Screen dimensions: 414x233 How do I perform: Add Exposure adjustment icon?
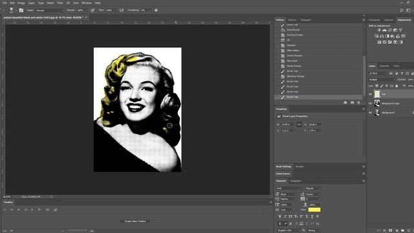[395, 30]
